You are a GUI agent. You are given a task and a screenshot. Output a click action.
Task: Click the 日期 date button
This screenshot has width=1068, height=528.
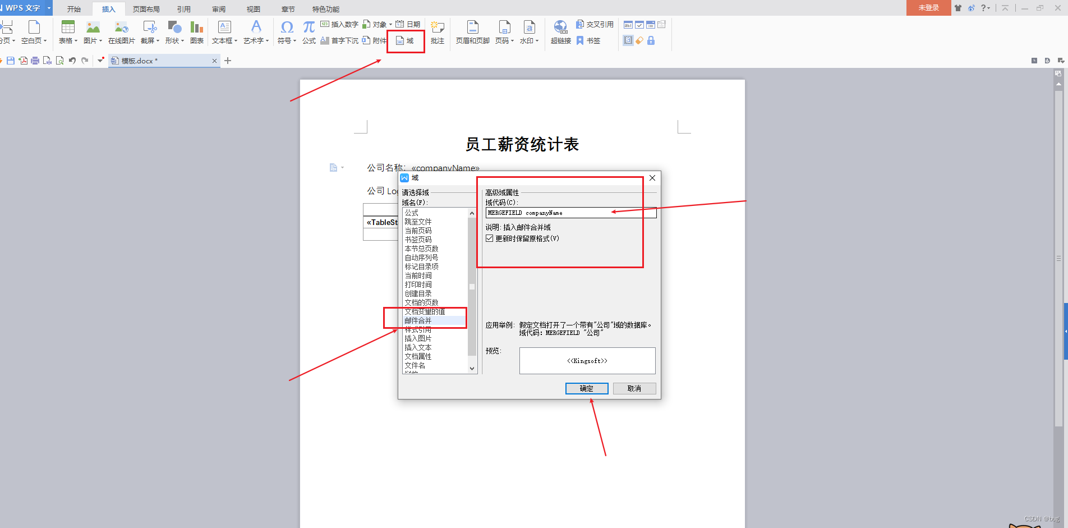click(408, 24)
